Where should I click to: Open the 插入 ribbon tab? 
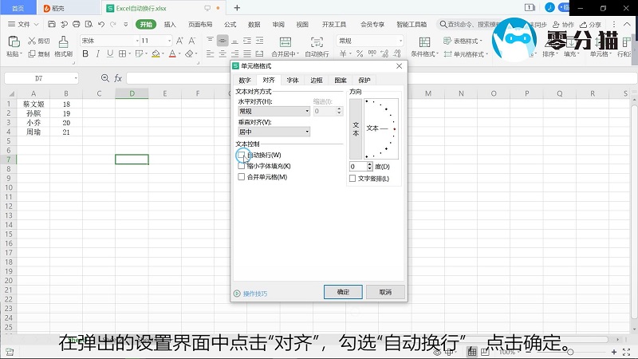170,25
